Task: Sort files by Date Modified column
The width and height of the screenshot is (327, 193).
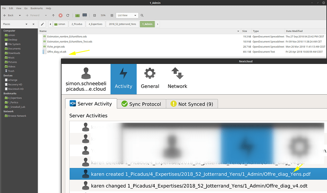Action: (305, 31)
